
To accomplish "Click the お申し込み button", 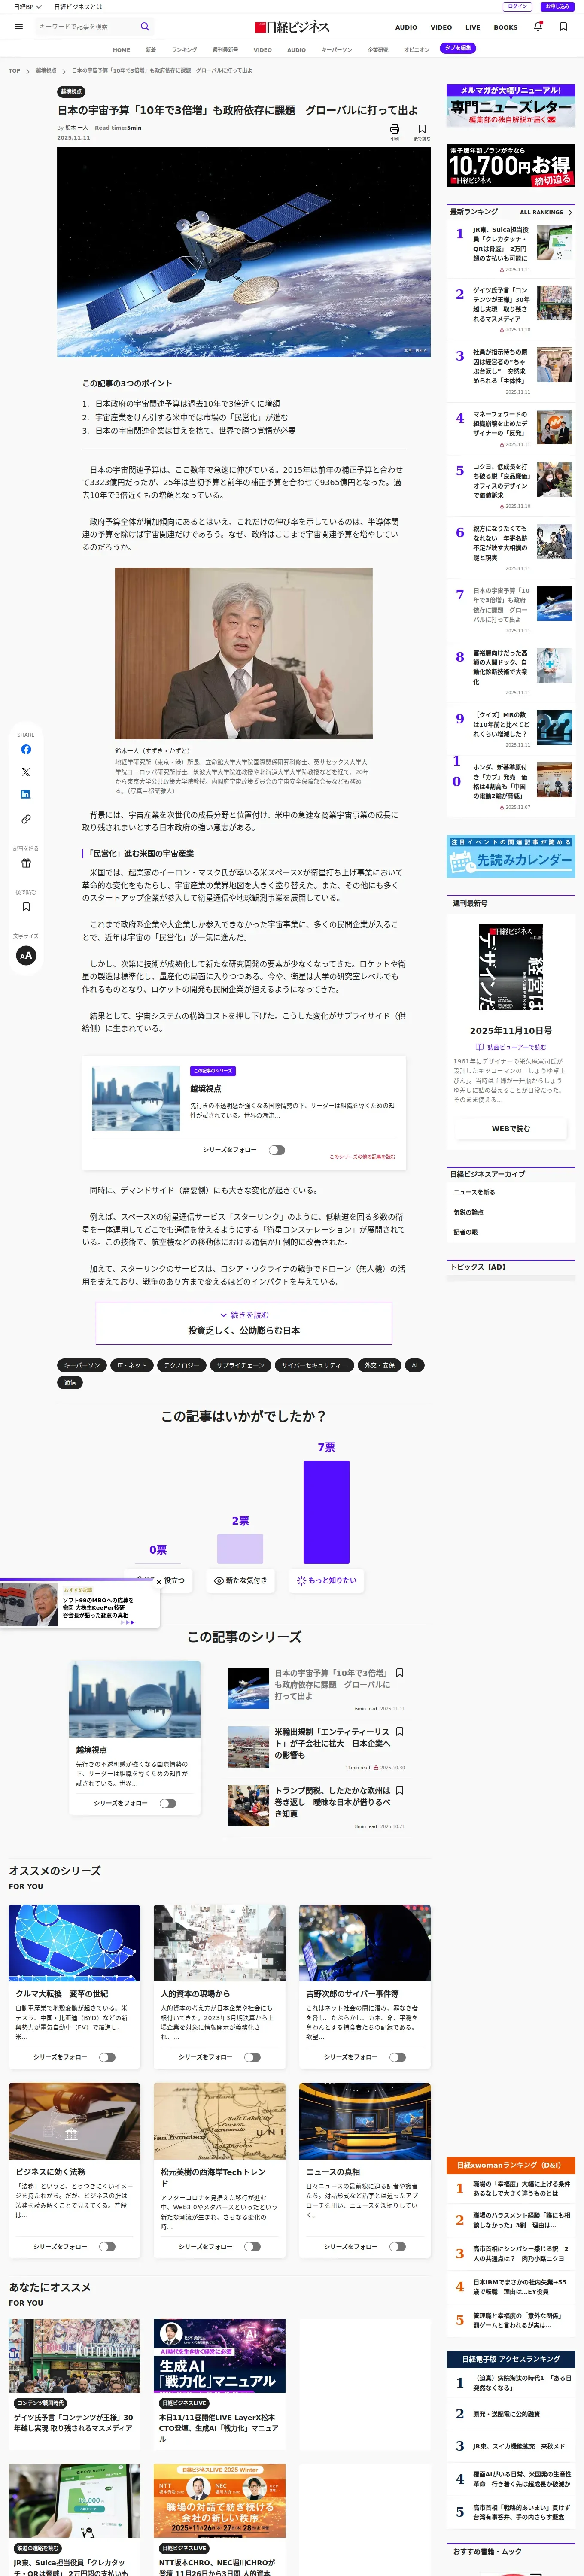I will tap(557, 7).
